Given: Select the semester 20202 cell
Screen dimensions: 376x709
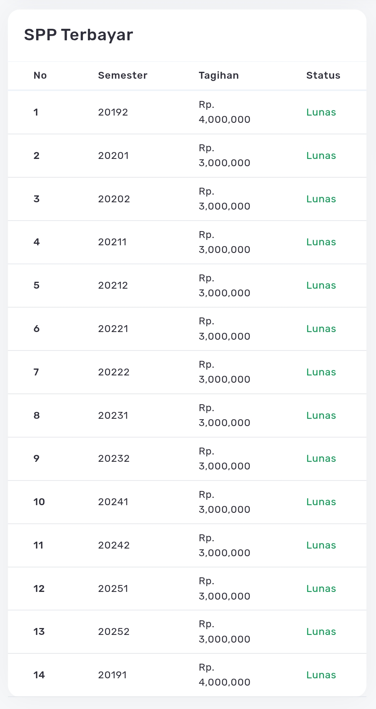Looking at the screenshot, I should 114,199.
